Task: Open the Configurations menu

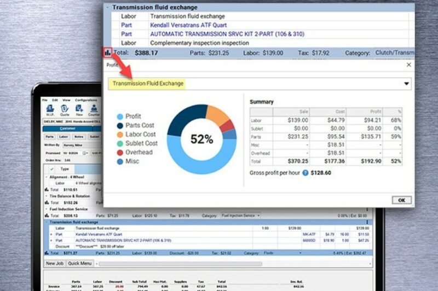Action: [x=86, y=100]
